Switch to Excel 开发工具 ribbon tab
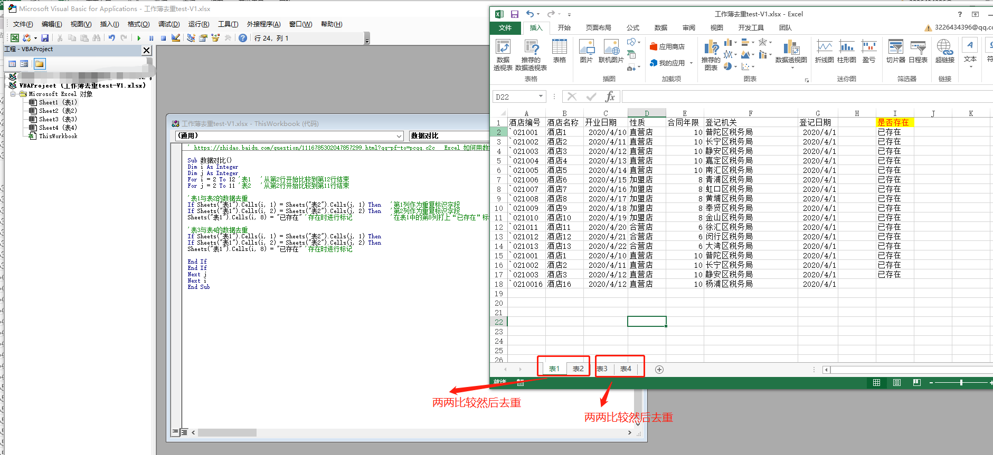Screen dimensions: 993x455 (751, 28)
